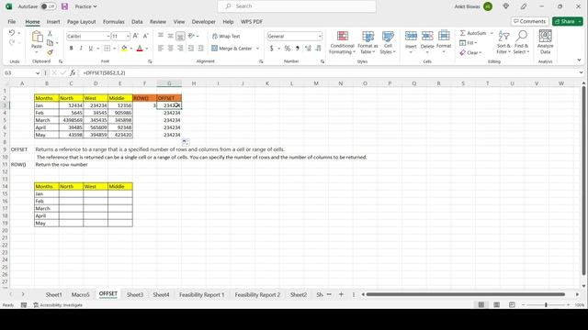Click the Insert Function fx icon
Viewport: 588px width, 330px height.
click(73, 73)
